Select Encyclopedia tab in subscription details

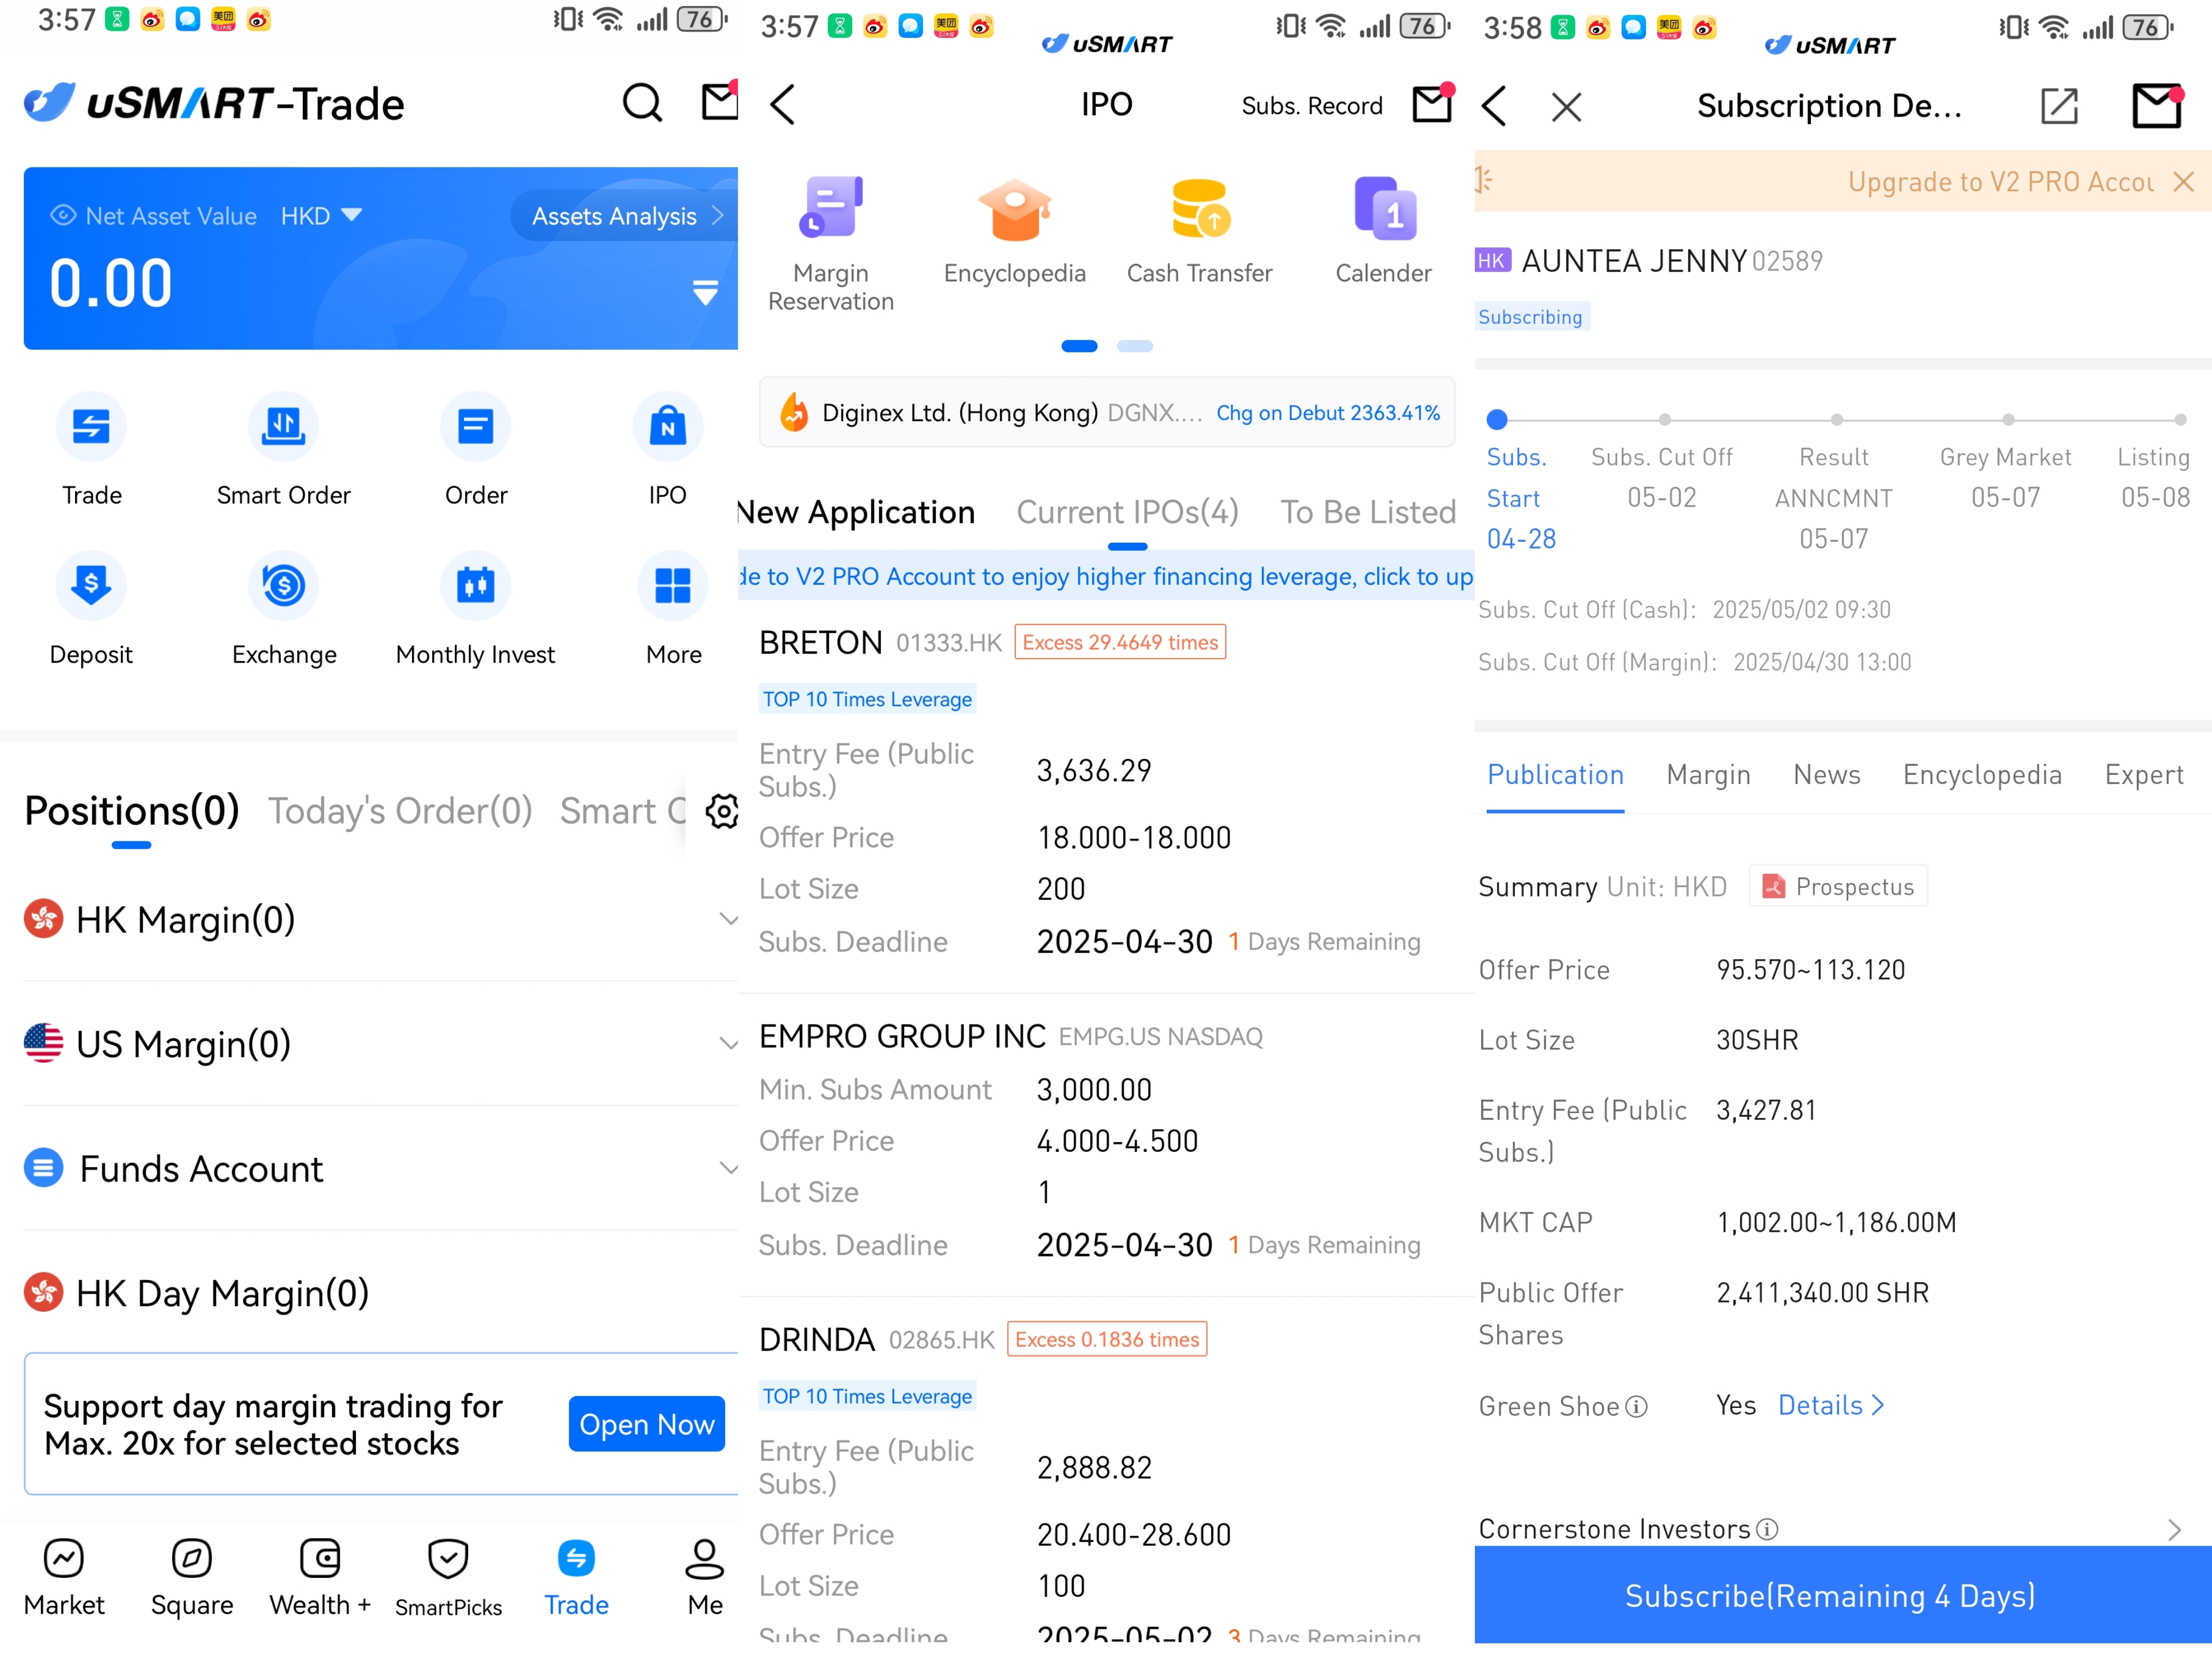point(1982,775)
